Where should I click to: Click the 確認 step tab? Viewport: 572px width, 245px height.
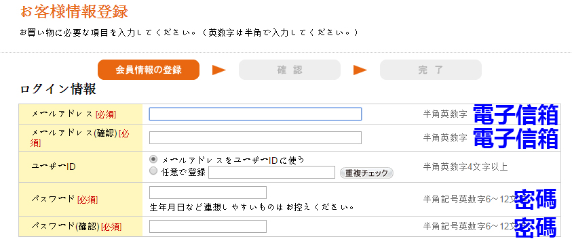pos(290,70)
